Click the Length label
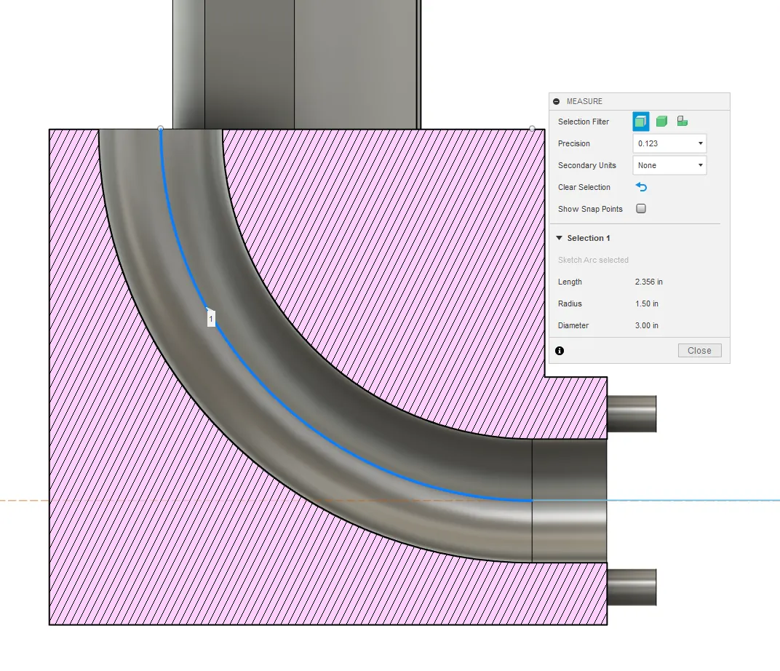This screenshot has width=780, height=671. pos(570,282)
